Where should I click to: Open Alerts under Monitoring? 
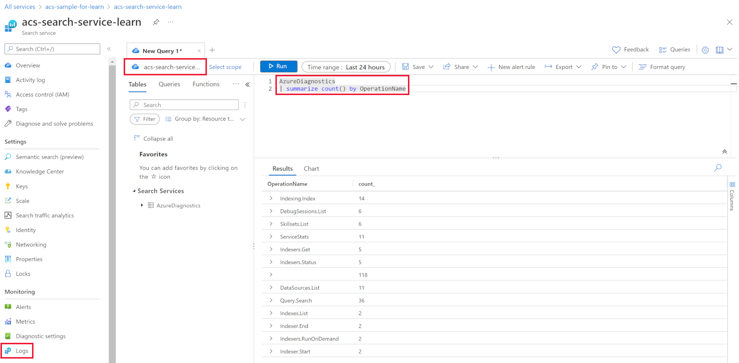point(23,307)
